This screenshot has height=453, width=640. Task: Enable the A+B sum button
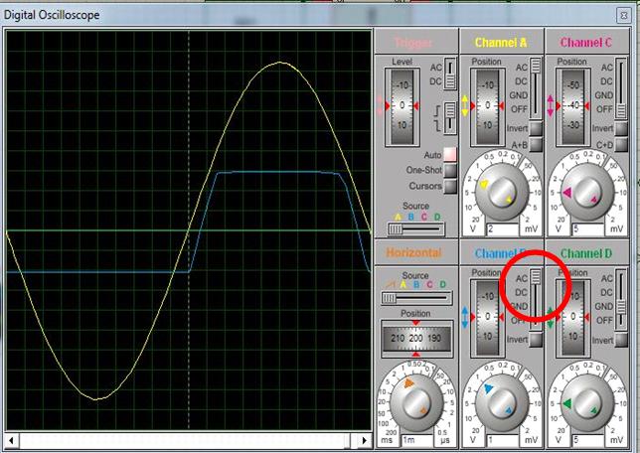click(x=536, y=144)
